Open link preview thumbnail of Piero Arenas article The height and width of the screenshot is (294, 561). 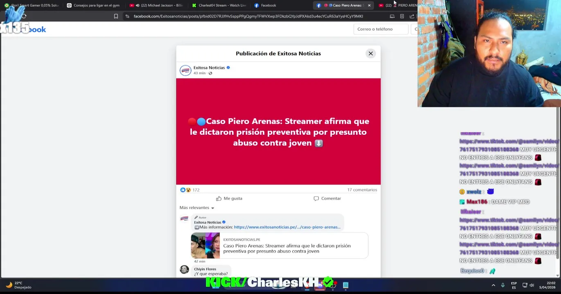point(205,245)
